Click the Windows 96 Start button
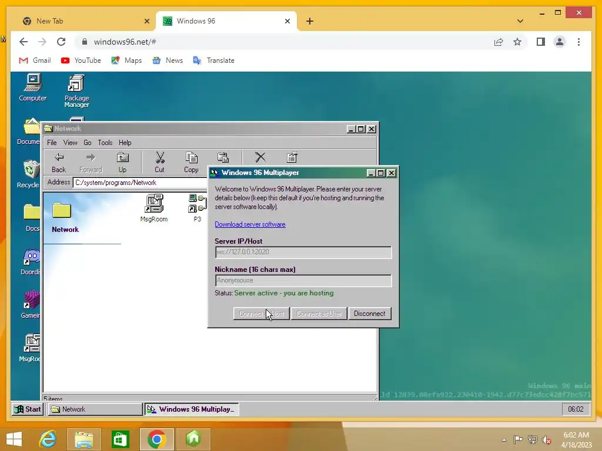 [x=28, y=409]
